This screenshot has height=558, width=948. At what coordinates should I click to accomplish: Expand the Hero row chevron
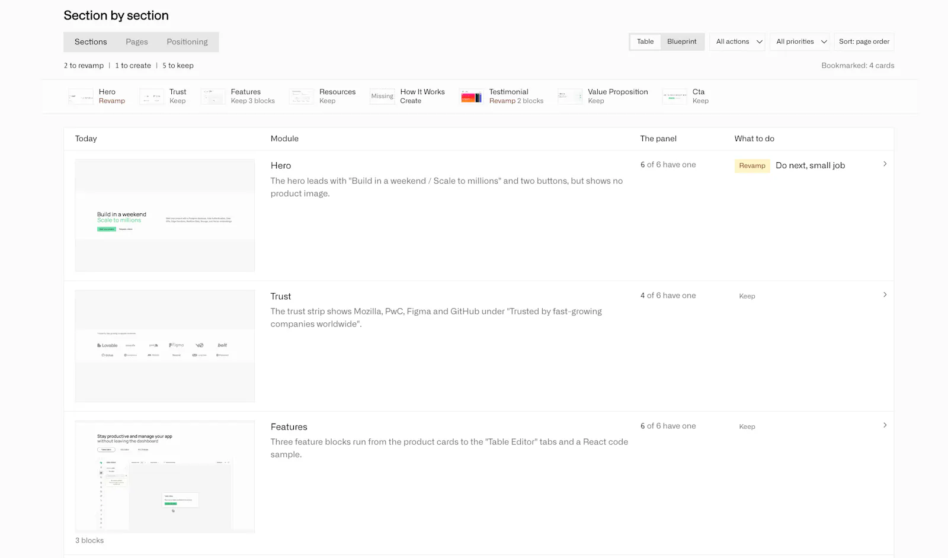[x=885, y=164]
